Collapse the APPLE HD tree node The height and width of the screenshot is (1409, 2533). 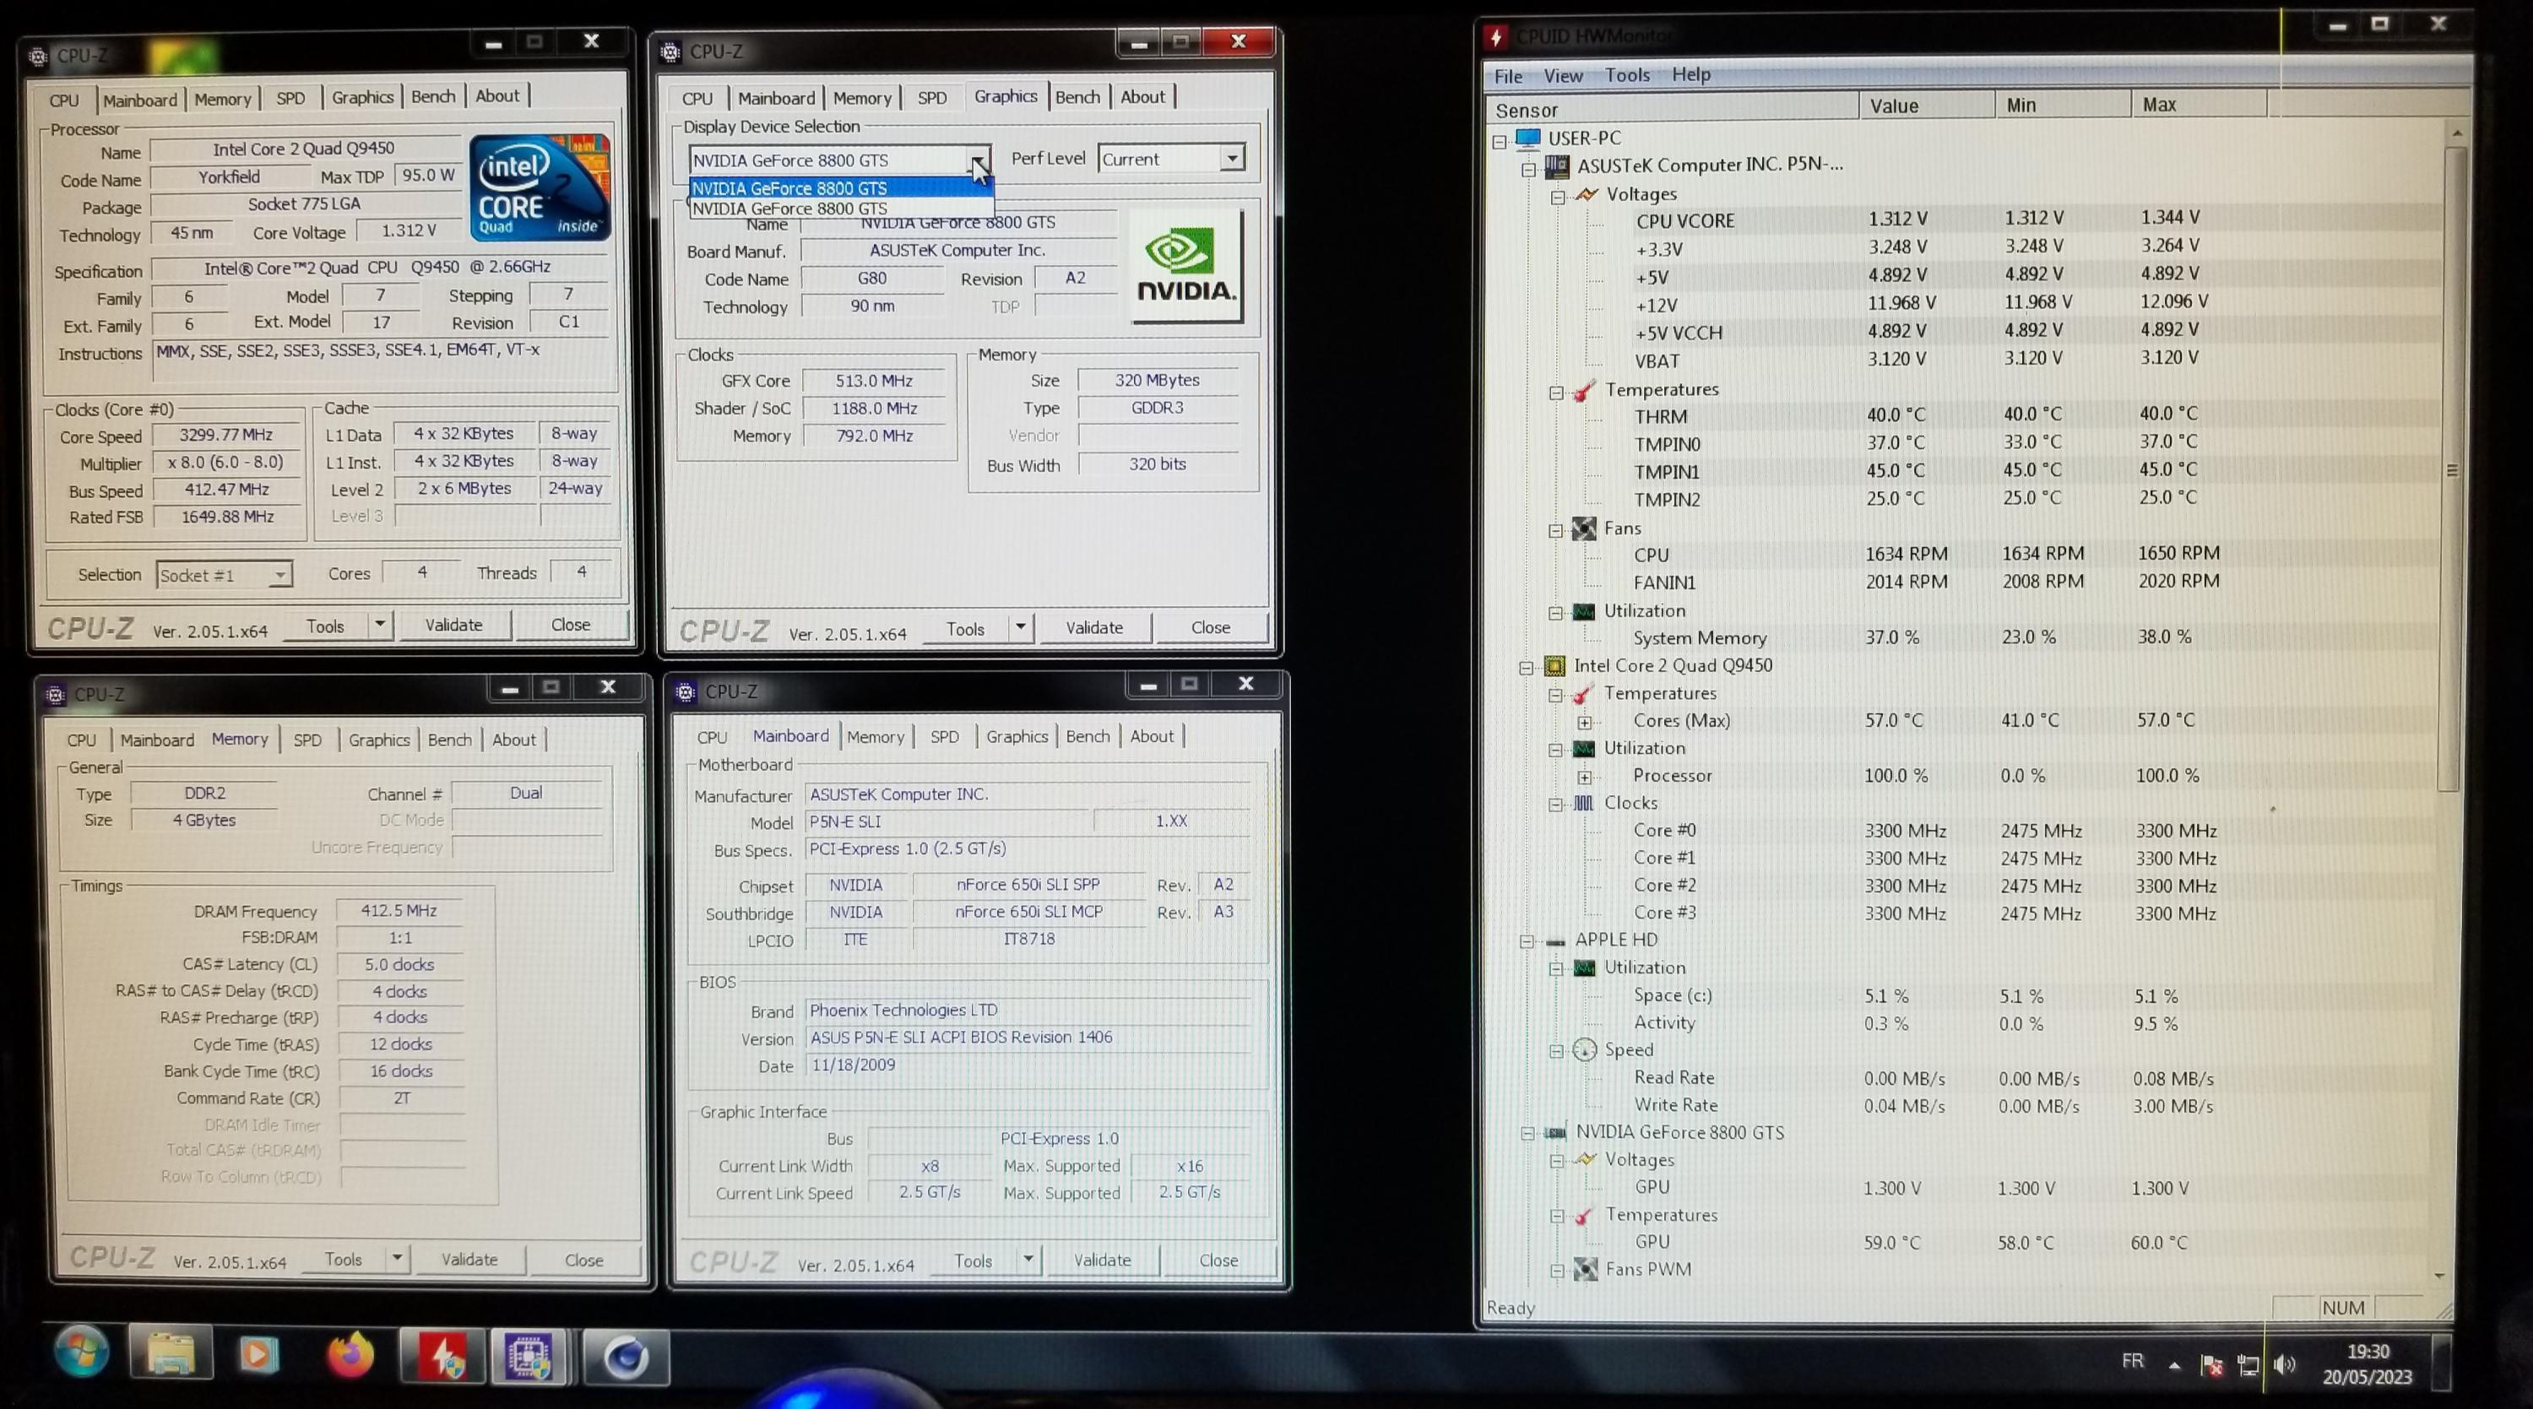pyautogui.click(x=1527, y=942)
